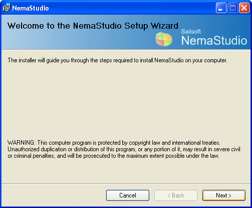Click the NemaStudio title bar text
This screenshot has height=208, width=252.
pyautogui.click(x=31, y=8)
